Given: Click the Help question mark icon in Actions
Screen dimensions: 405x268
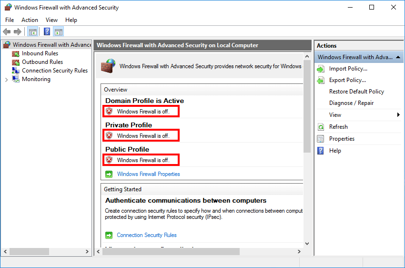Looking at the screenshot, I should [x=321, y=151].
